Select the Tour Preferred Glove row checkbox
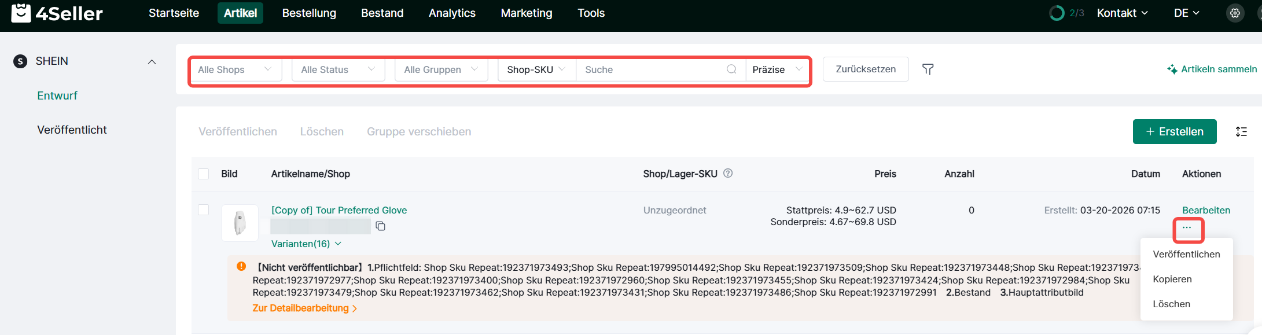1262x335 pixels. pos(204,209)
